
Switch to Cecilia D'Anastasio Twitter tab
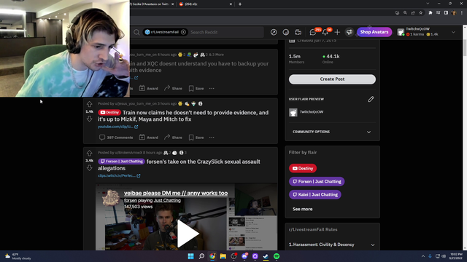click(x=150, y=4)
